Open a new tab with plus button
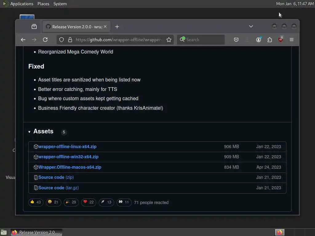This screenshot has width=315, height=236. point(117,27)
